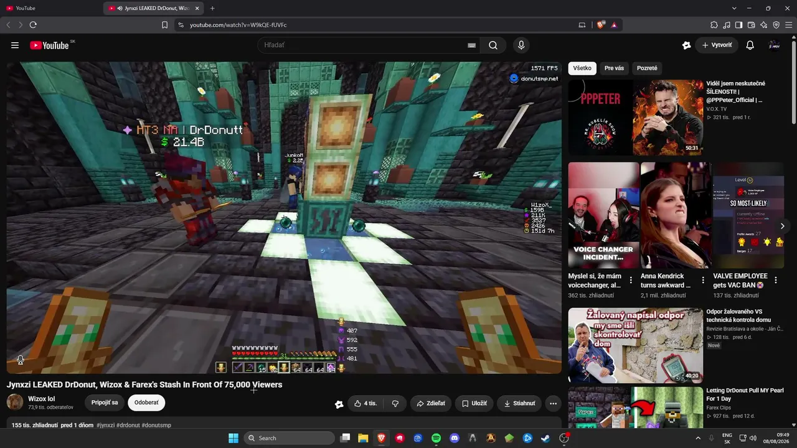Open the sparkle icon beside like button
This screenshot has height=448, width=797.
click(x=339, y=404)
